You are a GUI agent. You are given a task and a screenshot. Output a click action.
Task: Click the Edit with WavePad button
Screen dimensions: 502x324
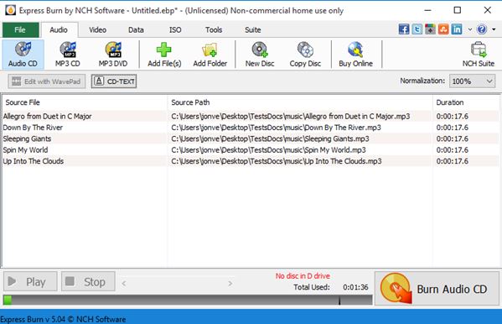click(x=47, y=81)
